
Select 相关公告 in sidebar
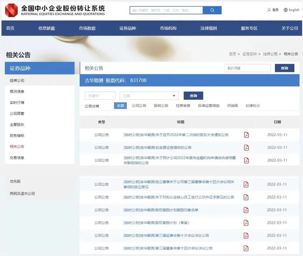17,146
